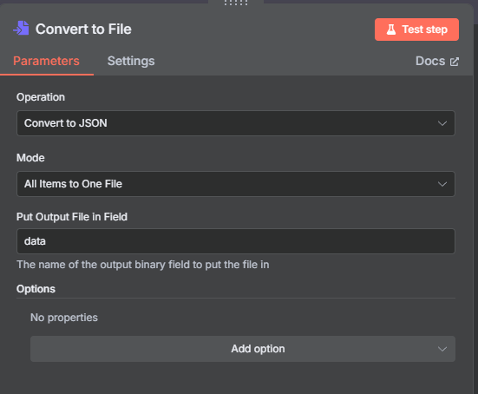
Task: Run the node with Test step button
Action: 416,30
